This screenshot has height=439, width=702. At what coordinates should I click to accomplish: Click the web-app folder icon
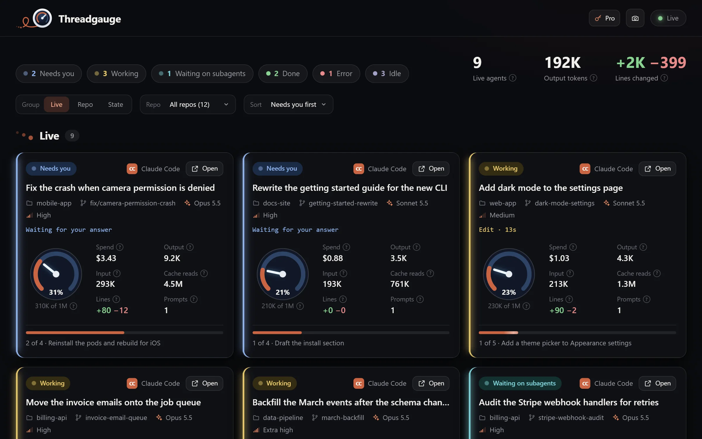482,203
